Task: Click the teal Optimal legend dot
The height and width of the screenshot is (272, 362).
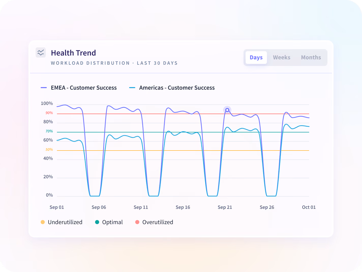Action: coord(97,222)
